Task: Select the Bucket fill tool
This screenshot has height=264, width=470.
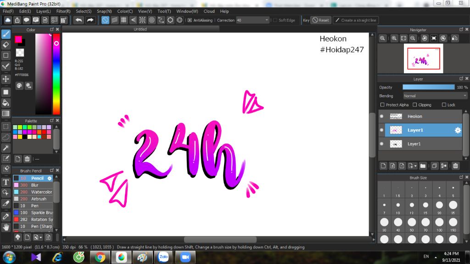Action: click(6, 103)
